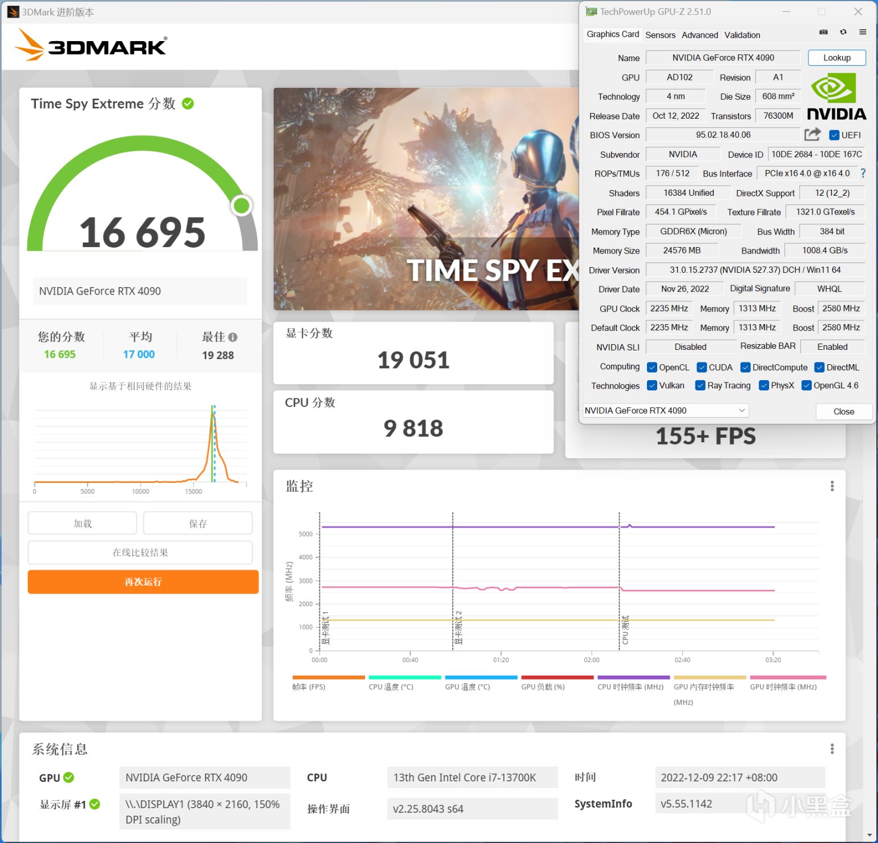Click the orange 再次运行 button
The image size is (878, 843).
pos(143,582)
